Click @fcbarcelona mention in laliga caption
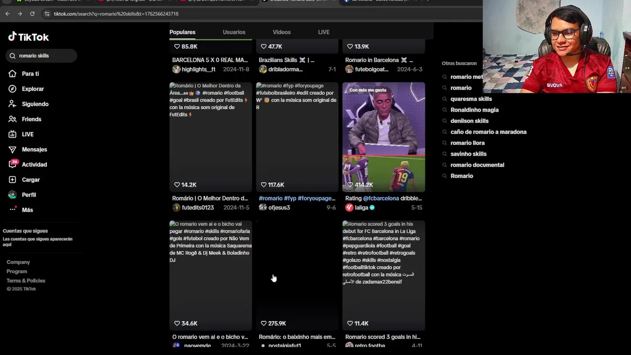This screenshot has width=631, height=355. tap(381, 198)
